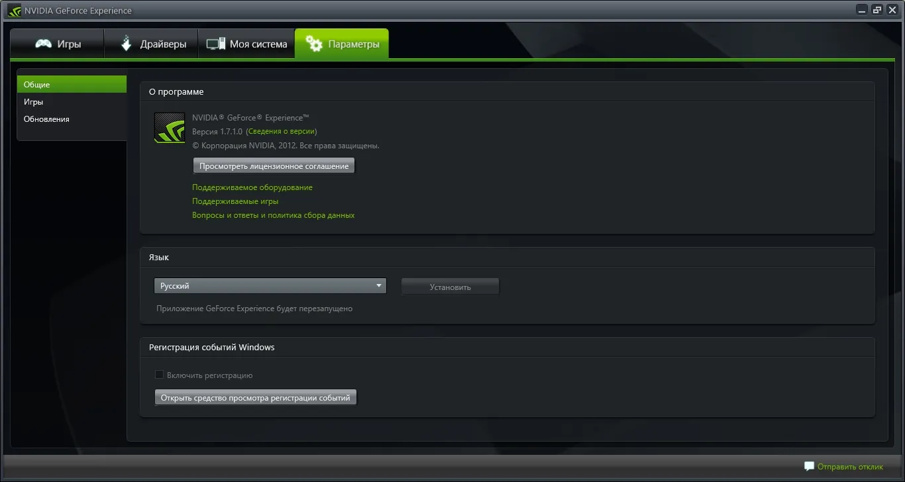Click the speech bubble feedback icon
Image resolution: width=905 pixels, height=482 pixels.
click(x=809, y=467)
